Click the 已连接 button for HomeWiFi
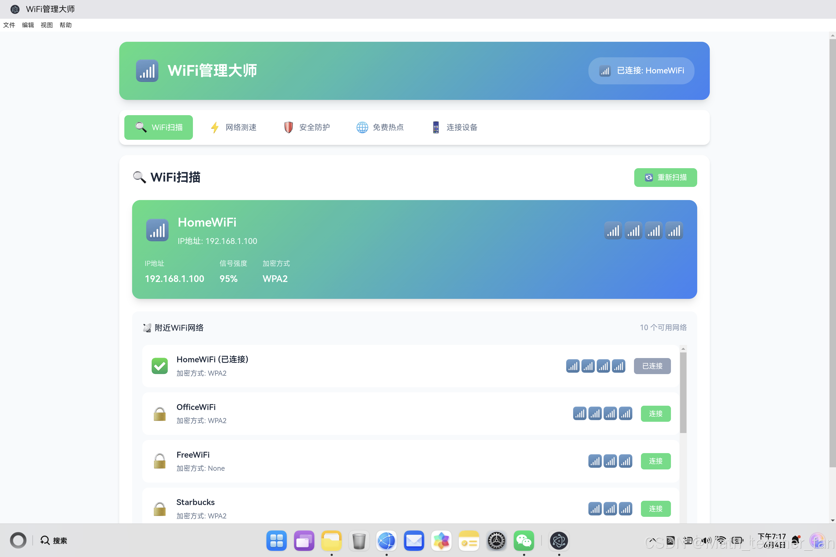 652,366
